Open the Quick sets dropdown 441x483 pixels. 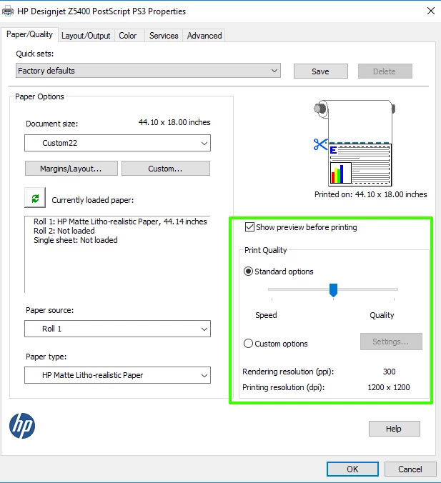point(148,71)
